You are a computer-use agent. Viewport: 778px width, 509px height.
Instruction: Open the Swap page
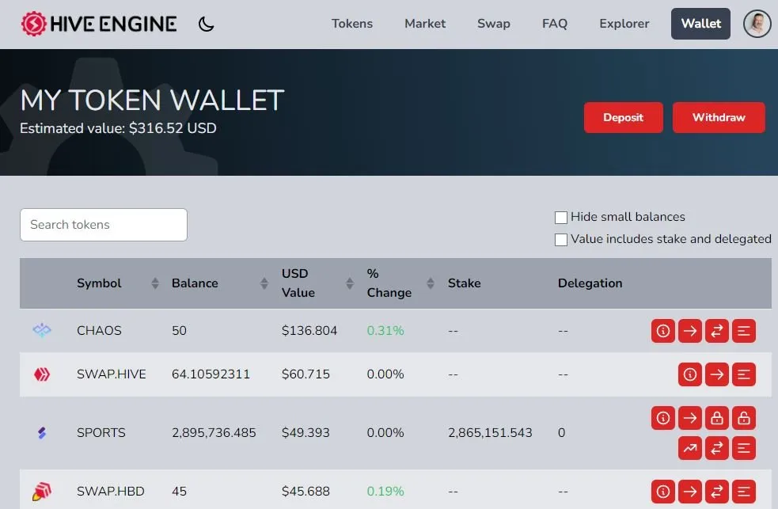pyautogui.click(x=493, y=23)
